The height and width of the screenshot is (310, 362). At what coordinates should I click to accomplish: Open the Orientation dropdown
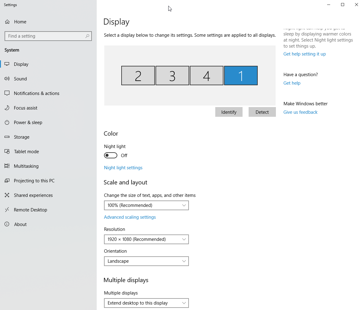146,261
